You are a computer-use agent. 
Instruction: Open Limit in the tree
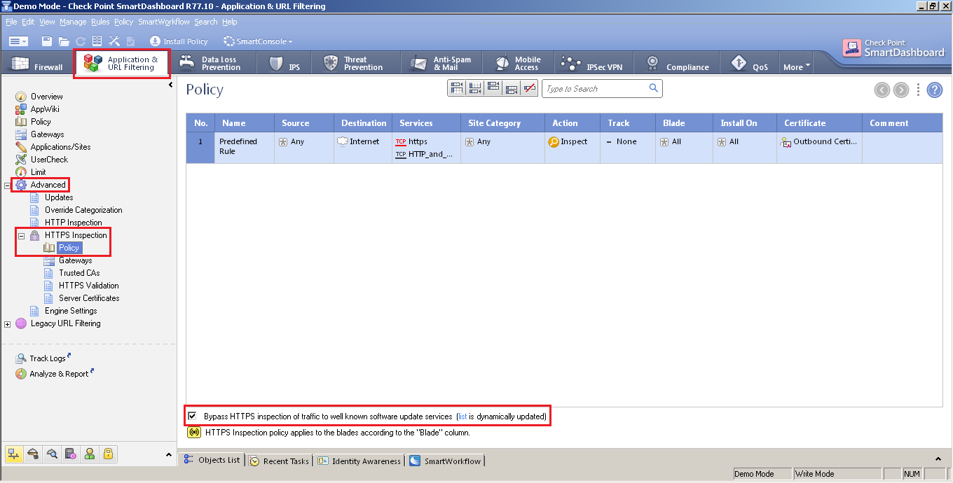click(38, 172)
